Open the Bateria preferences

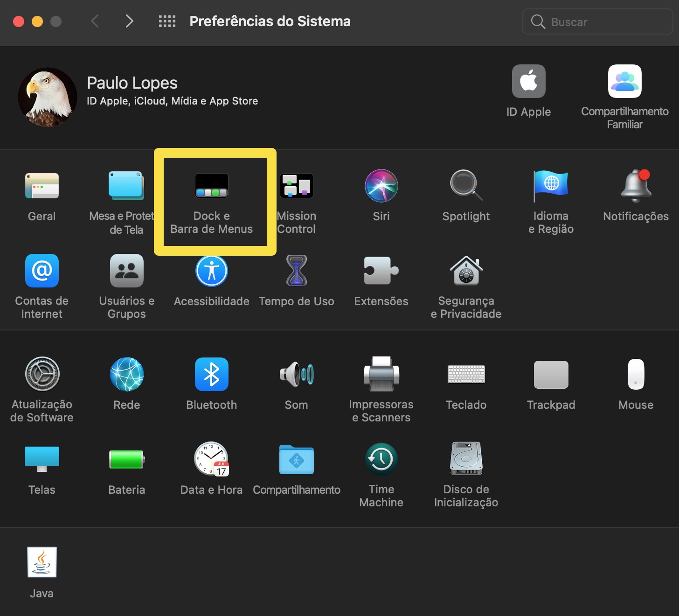pos(126,459)
